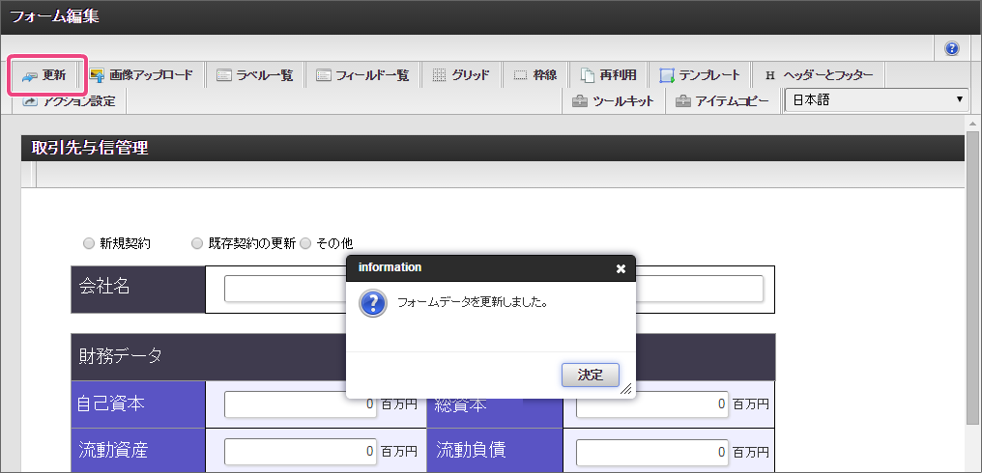
Task: Open the ツールキット toolkit
Action: click(x=613, y=100)
